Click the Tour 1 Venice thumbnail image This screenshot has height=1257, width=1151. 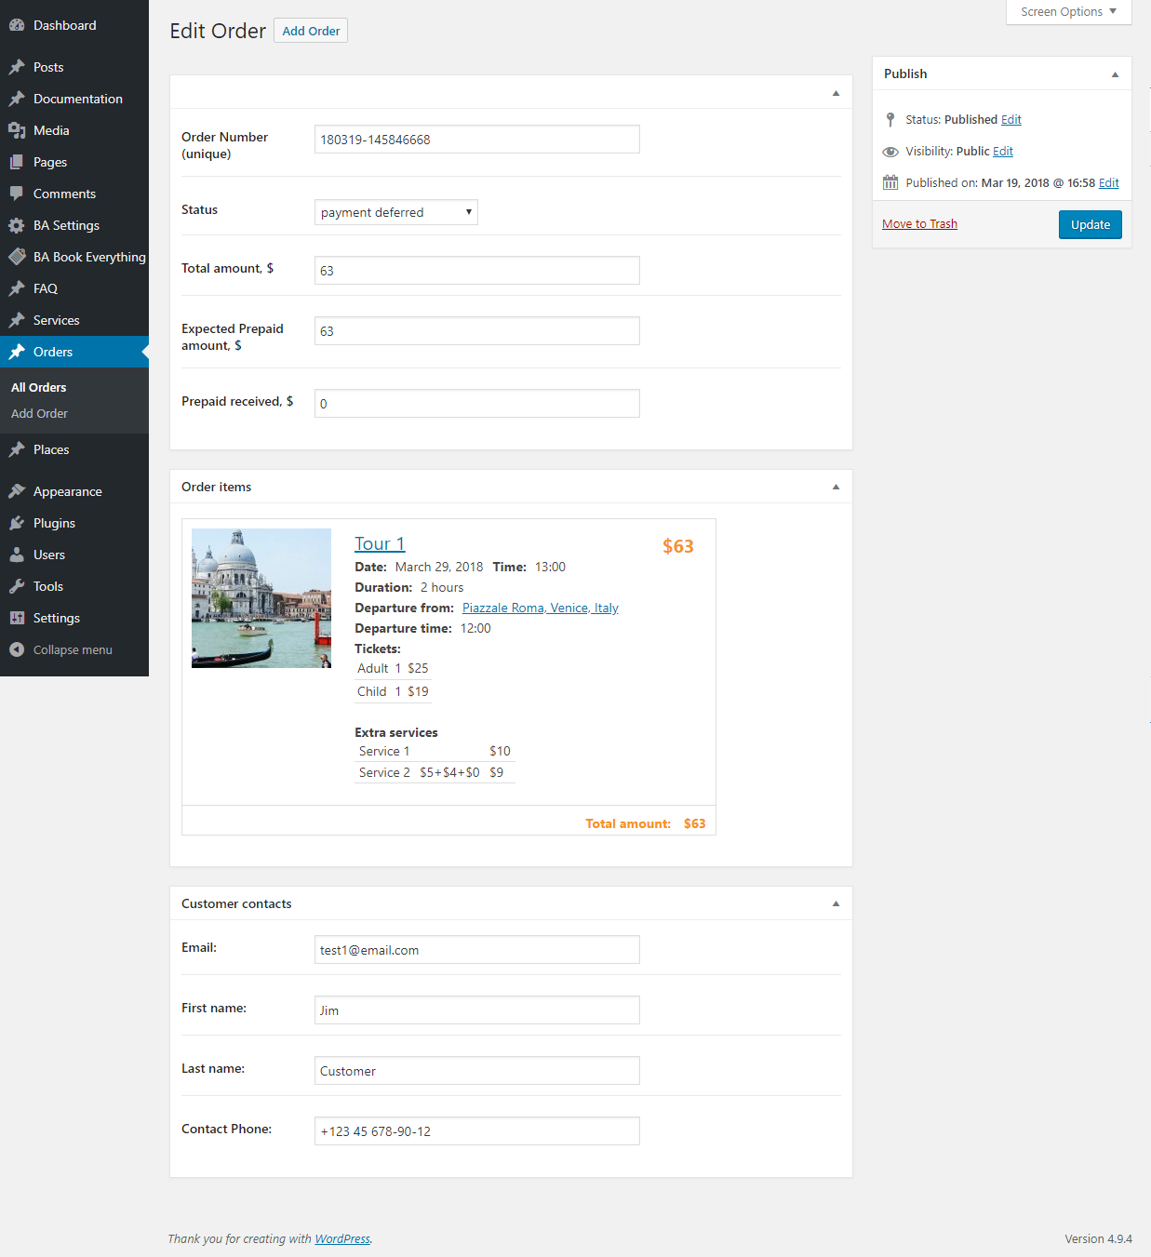[x=261, y=598]
